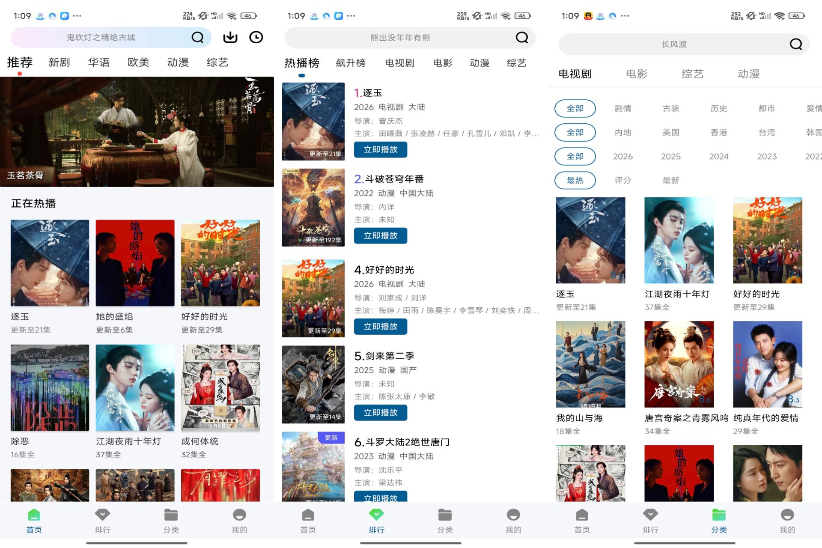Enable the 最热 sorting filter
822x548 pixels.
tap(575, 180)
